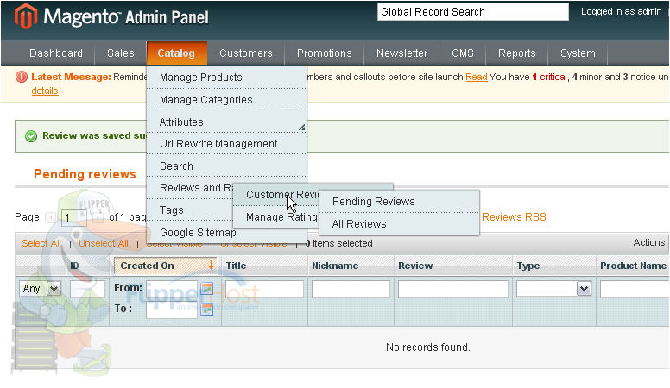Image resolution: width=670 pixels, height=388 pixels.
Task: Focus the Global Record Search field
Action: coord(473,12)
